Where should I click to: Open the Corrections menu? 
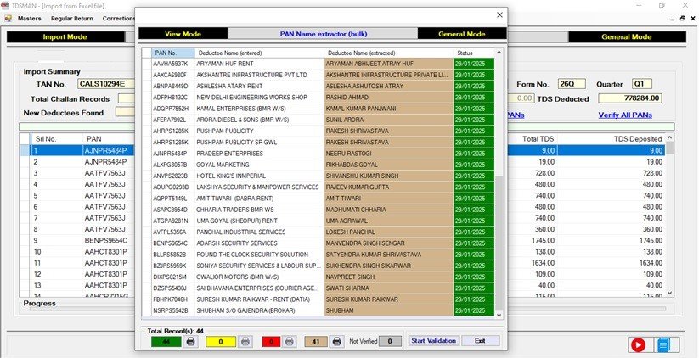point(118,19)
